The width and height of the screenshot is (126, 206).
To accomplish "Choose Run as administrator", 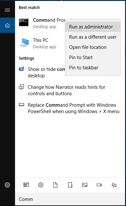I will tap(93, 27).
